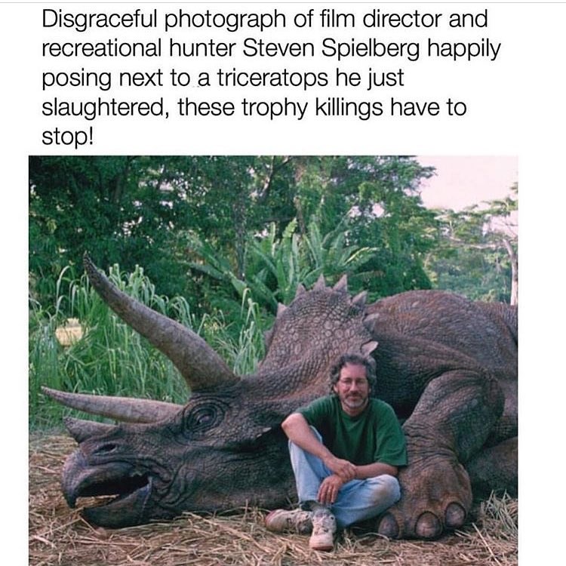Screen dimensions: 566x566
Task: Click the word 'triceratops' in the caption
Action: coord(272,78)
